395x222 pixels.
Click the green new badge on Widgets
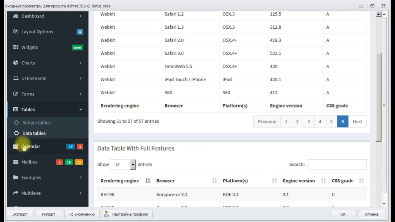point(77,48)
